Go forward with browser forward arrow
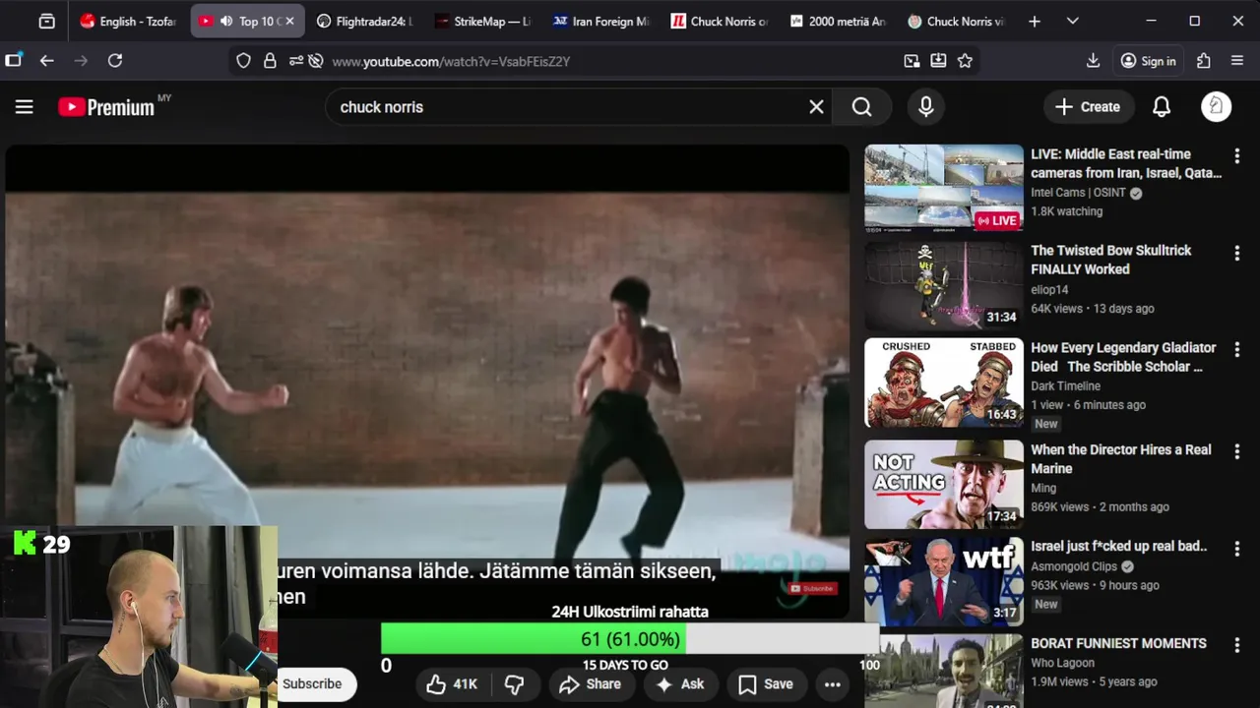The image size is (1260, 708). (81, 61)
